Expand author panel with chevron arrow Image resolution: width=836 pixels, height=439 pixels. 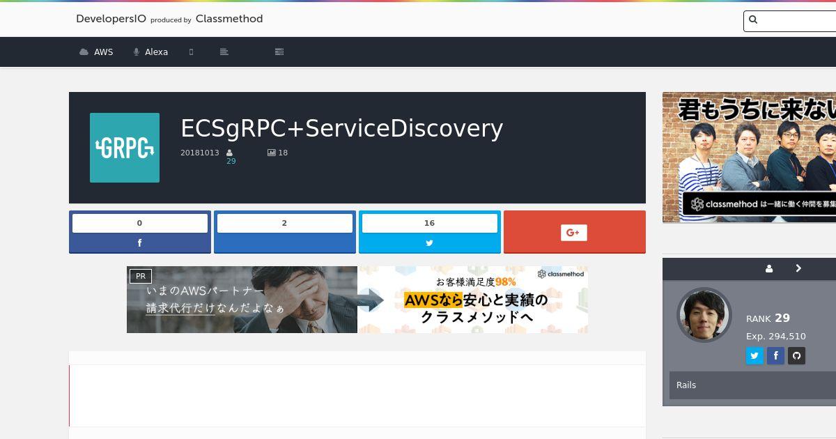tap(798, 268)
